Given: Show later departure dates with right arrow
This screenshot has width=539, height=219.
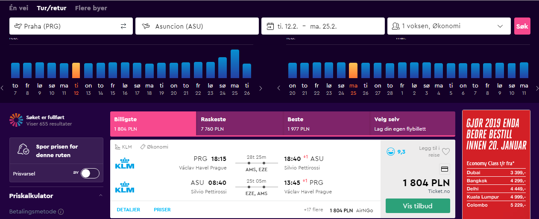Looking at the screenshot, I should coord(261,88).
